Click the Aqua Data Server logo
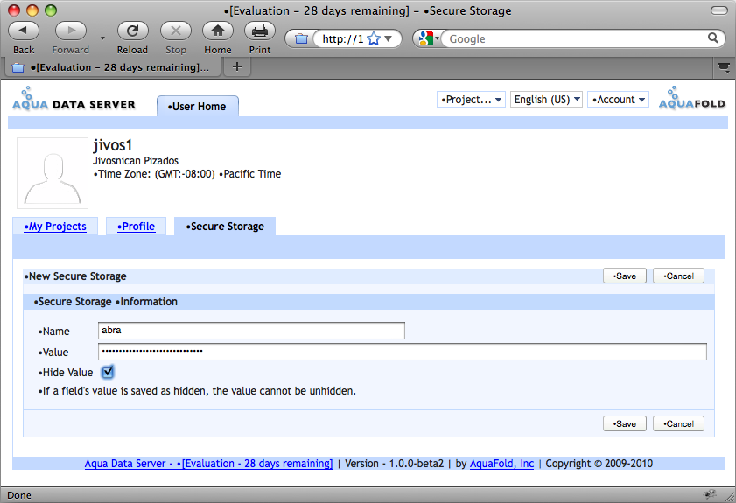 74,99
